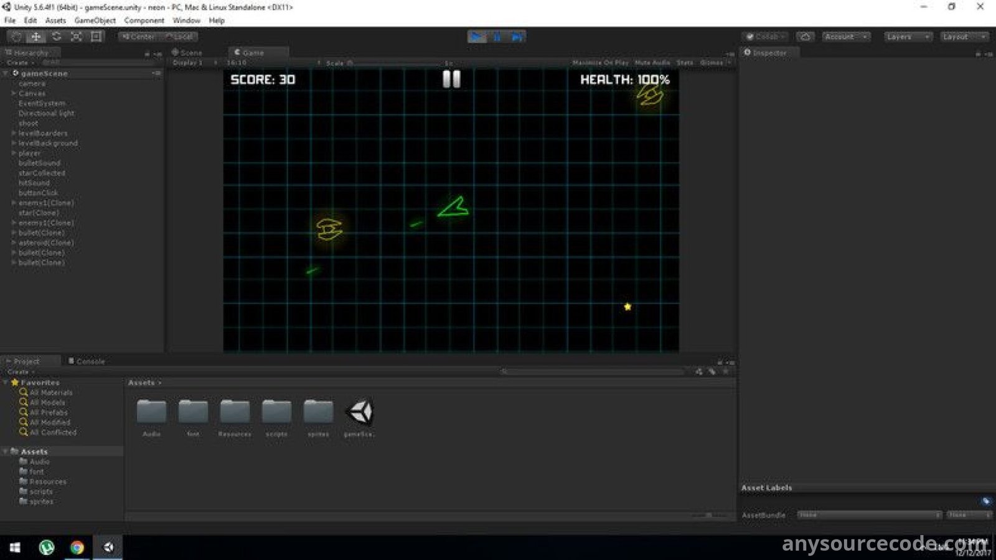Select the Rect transform tool
The width and height of the screenshot is (996, 560).
pos(96,37)
